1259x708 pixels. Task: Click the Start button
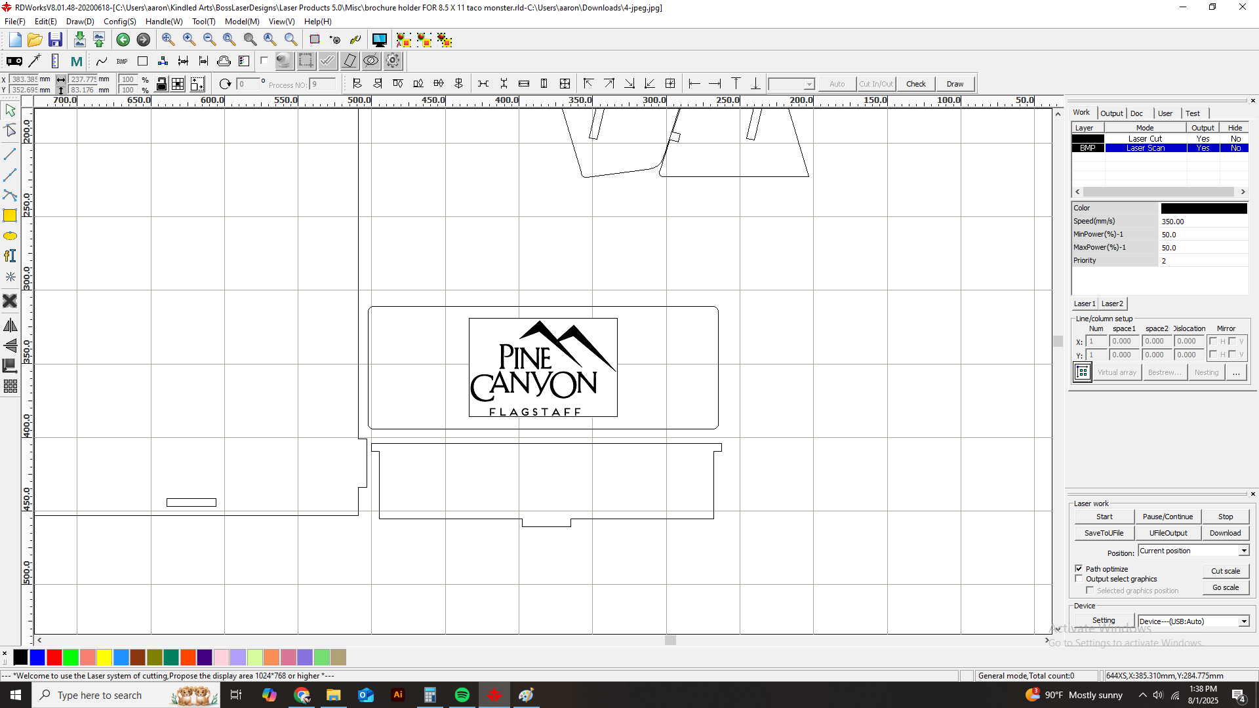1104,517
